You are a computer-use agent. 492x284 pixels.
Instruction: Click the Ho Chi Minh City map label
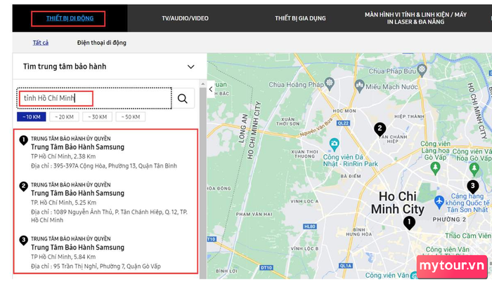pos(398,203)
